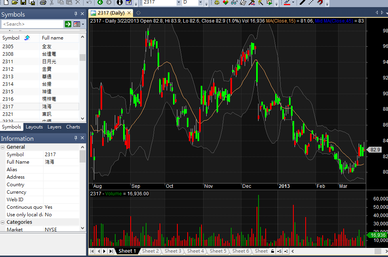This screenshot has height=257, width=388.
Task: Create a new document with New icon
Action: point(6,2)
